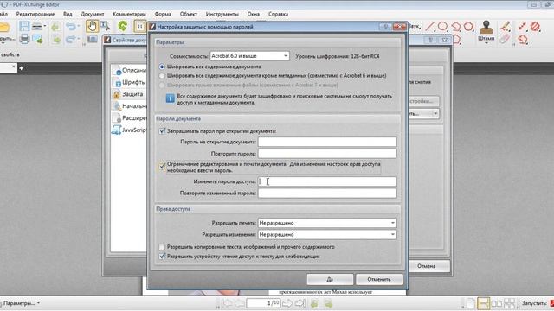Go to last page arrow
Image resolution: width=554 pixels, height=311 pixels.
tap(300, 303)
